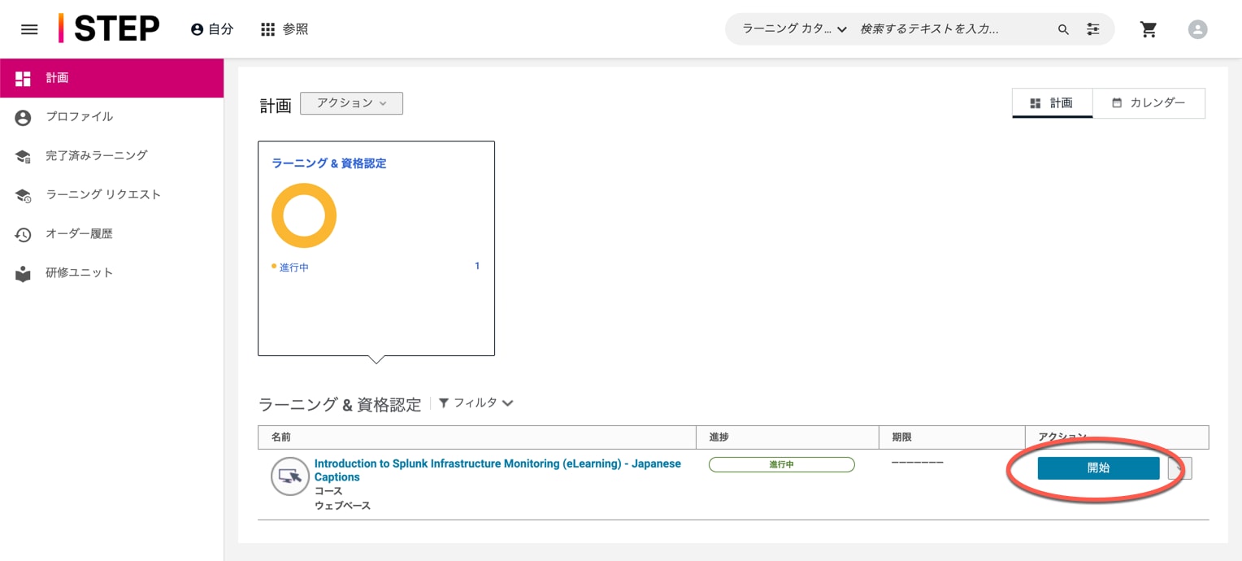1242x561 pixels.
Task: Switch to the カレンダー view
Action: tap(1149, 103)
